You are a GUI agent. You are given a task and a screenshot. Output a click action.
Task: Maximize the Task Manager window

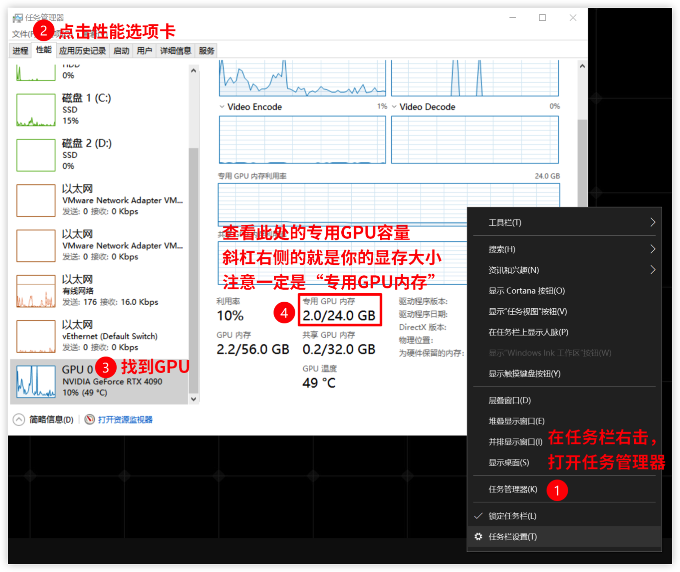pos(543,18)
